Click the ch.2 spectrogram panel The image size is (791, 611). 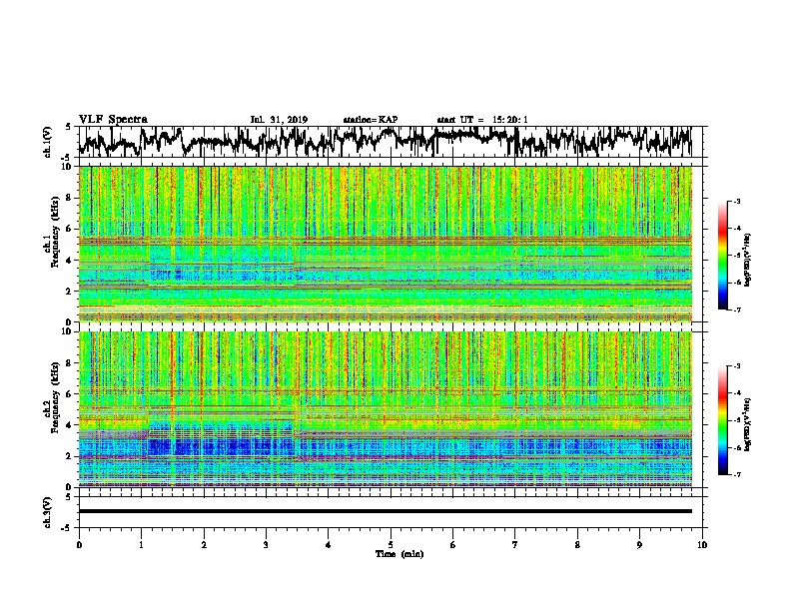point(386,409)
